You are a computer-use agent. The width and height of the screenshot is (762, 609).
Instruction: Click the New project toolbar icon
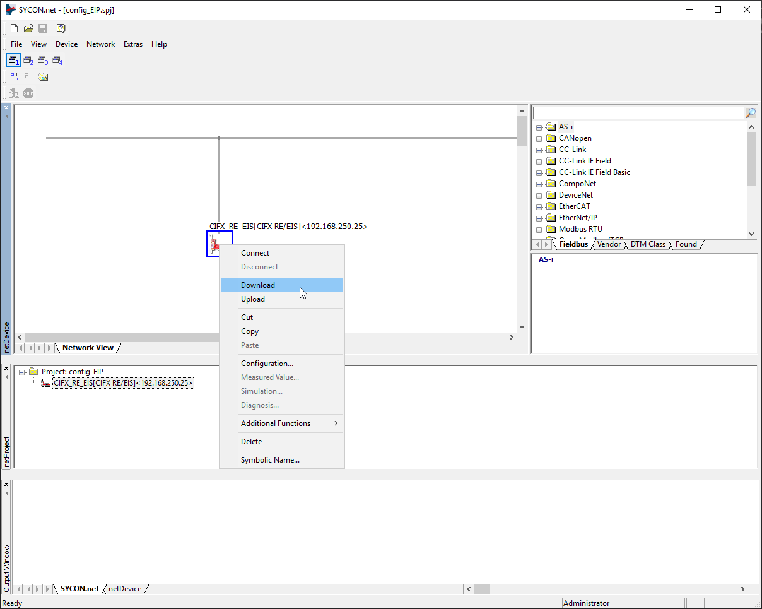tap(14, 28)
